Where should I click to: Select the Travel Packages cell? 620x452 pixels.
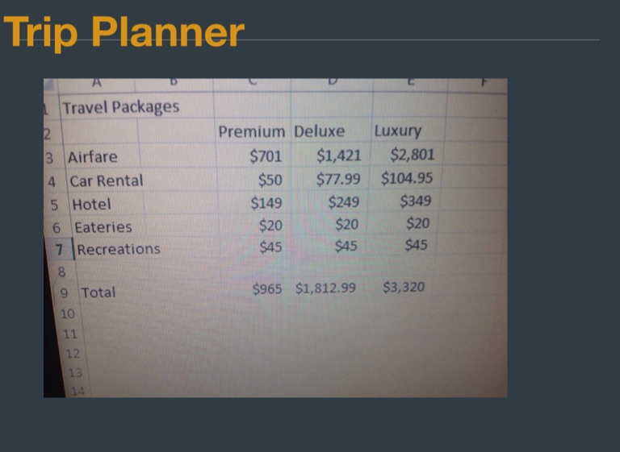(x=121, y=107)
